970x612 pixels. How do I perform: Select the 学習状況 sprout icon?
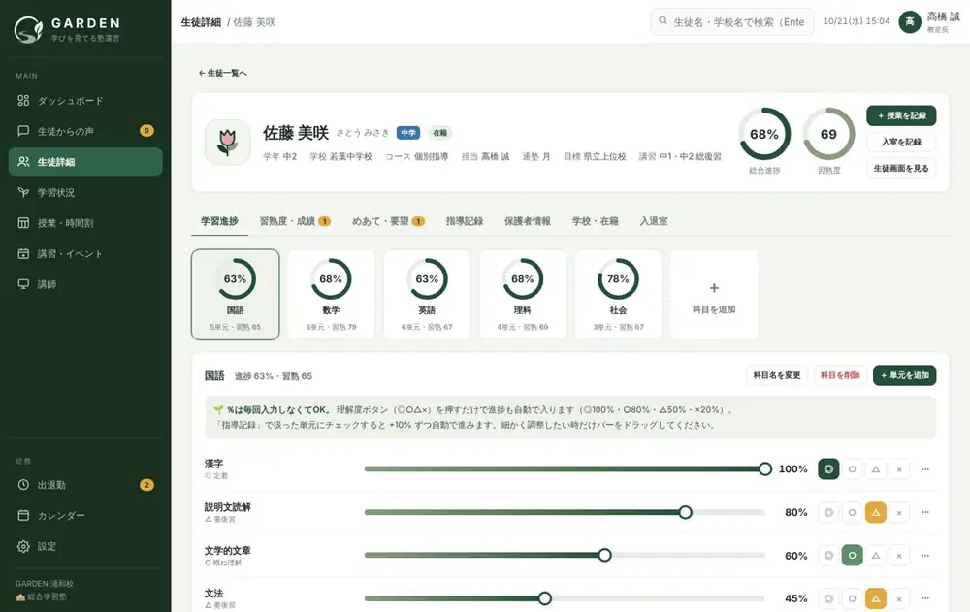click(x=23, y=192)
